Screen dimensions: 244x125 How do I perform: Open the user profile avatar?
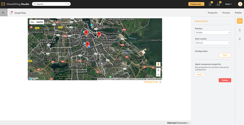tap(239, 4)
